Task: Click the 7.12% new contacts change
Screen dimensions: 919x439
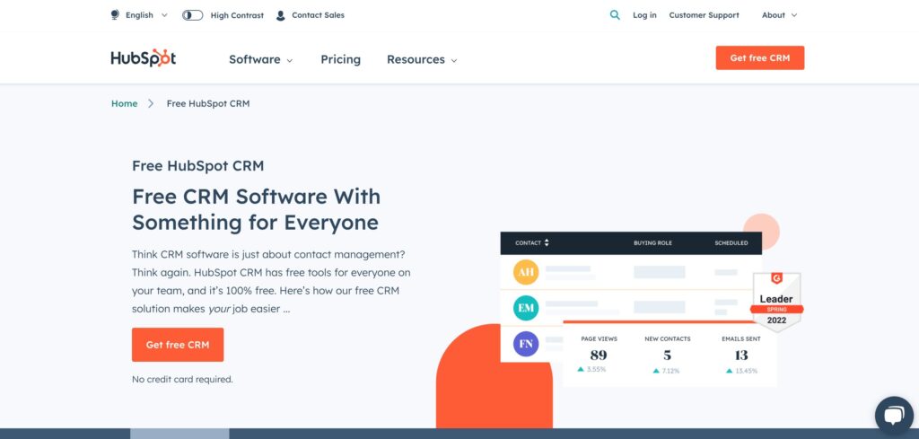Action: [x=667, y=371]
